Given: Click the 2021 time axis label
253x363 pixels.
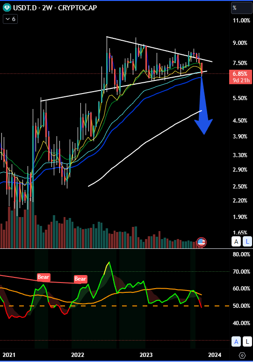Looking at the screenshot, I should (9, 355).
